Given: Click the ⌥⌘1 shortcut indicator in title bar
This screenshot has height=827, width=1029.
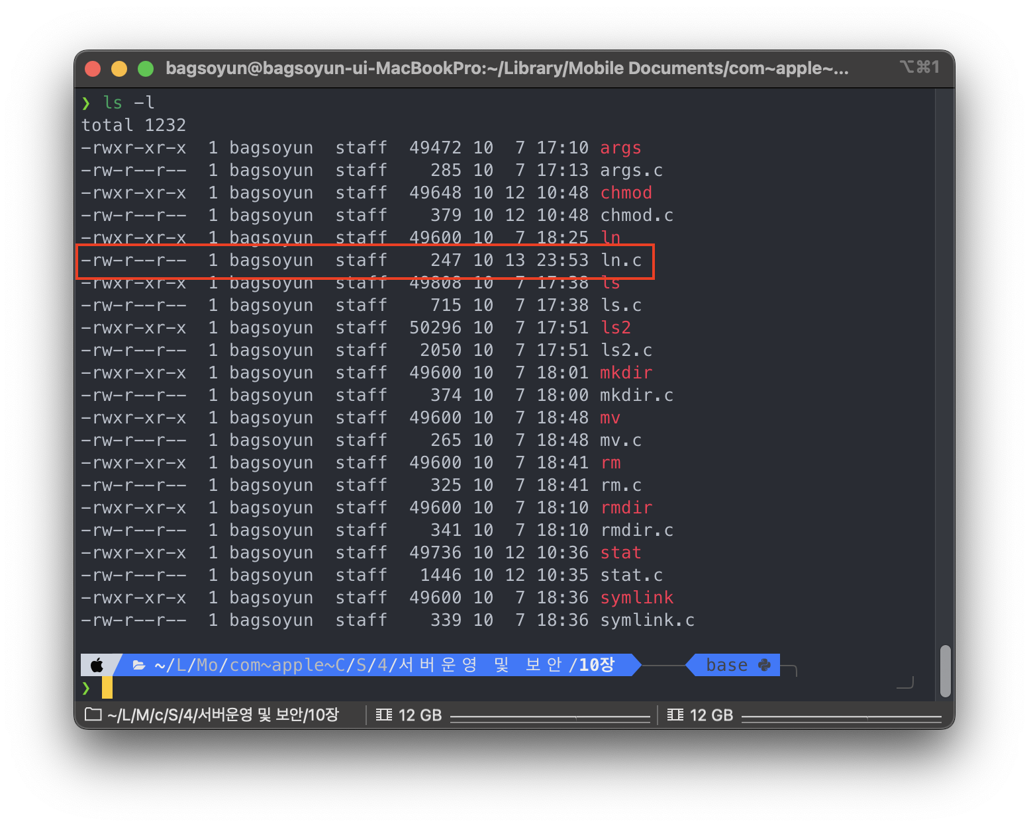Looking at the screenshot, I should 920,67.
